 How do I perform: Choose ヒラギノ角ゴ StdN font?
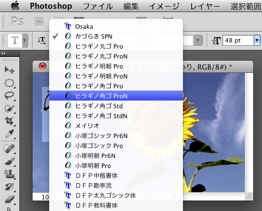[x=116, y=116]
